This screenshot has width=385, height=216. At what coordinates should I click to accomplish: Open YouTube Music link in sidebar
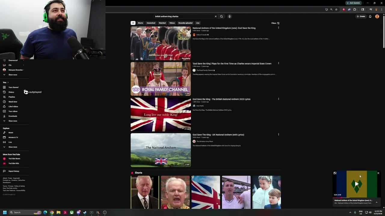click(x=14, y=159)
